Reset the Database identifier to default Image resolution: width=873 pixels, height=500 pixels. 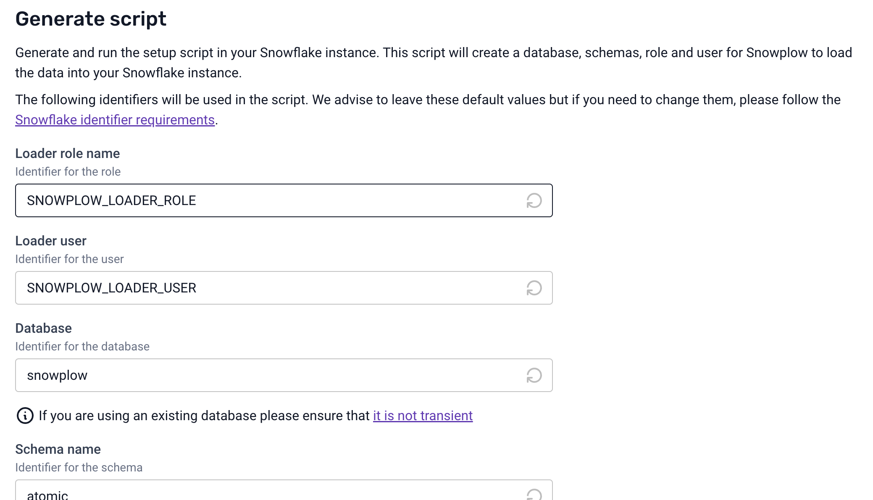tap(534, 376)
